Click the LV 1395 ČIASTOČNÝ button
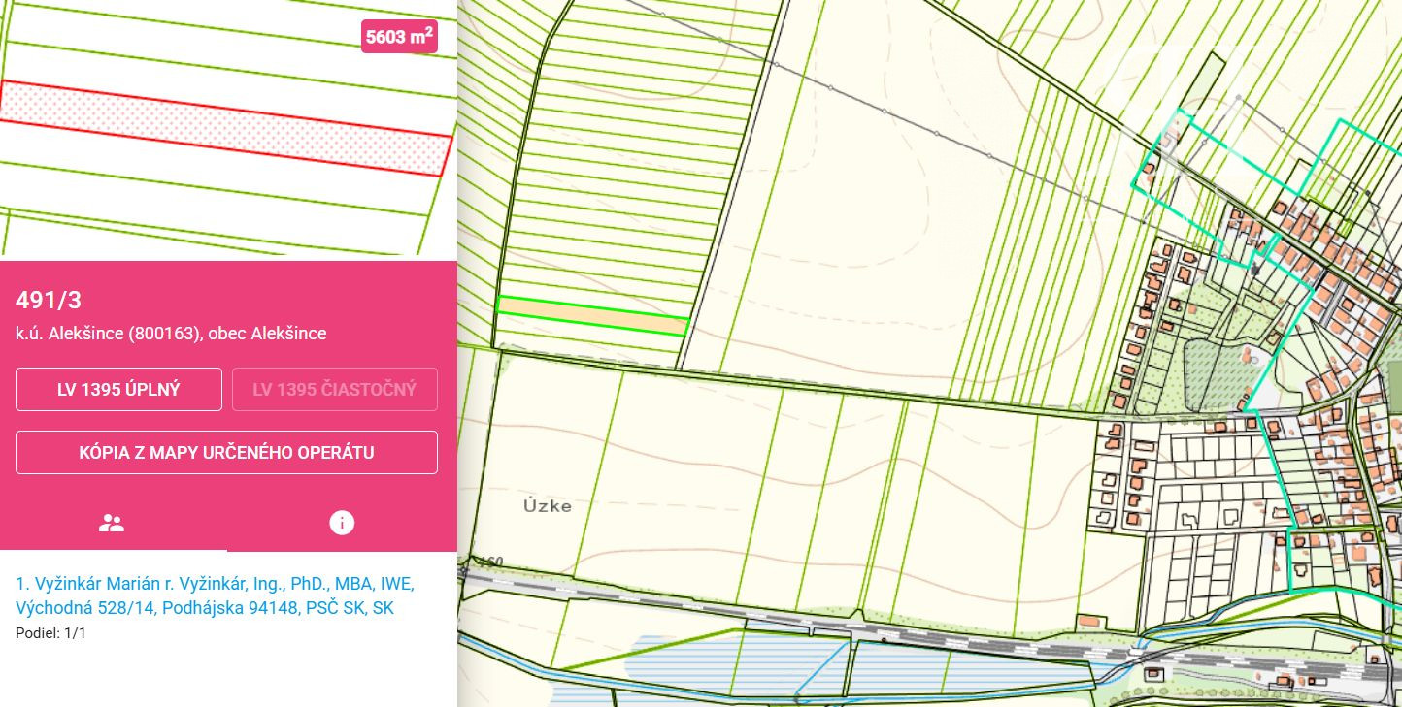 pos(334,390)
